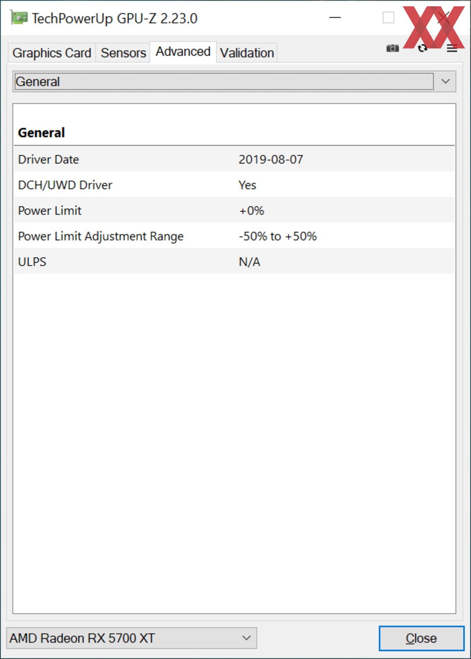Click the maximize window button
The image size is (471, 659).
pyautogui.click(x=388, y=17)
